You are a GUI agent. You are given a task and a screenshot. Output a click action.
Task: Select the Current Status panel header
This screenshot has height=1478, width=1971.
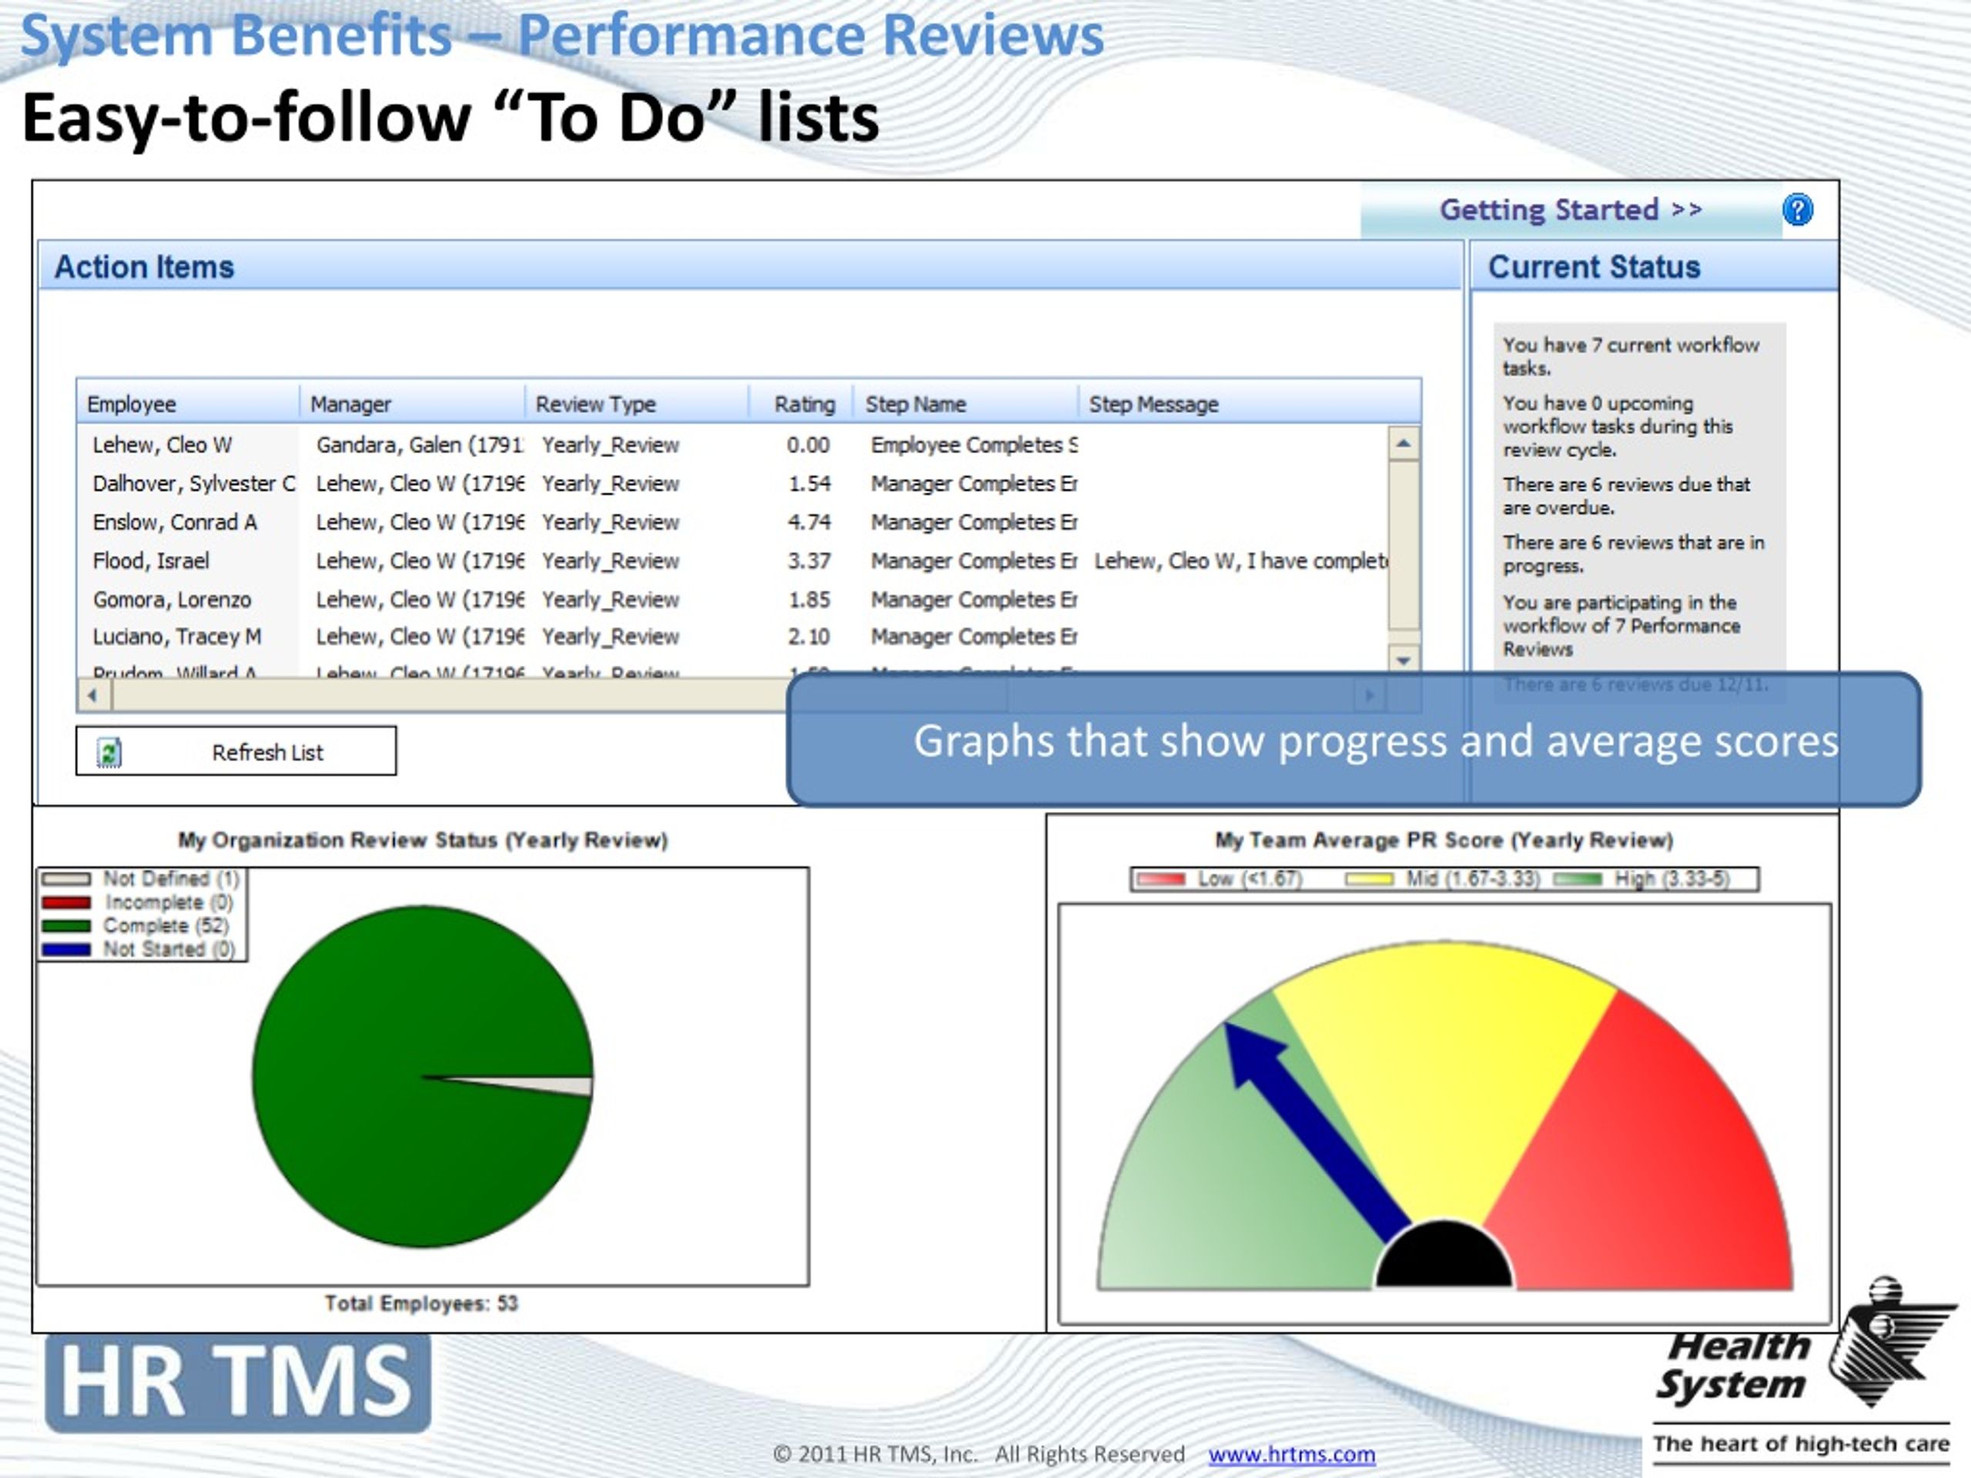pyautogui.click(x=1654, y=266)
